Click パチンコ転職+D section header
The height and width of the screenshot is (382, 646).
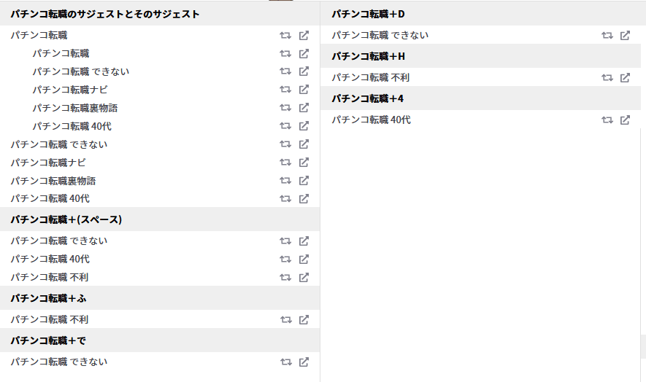click(480, 14)
